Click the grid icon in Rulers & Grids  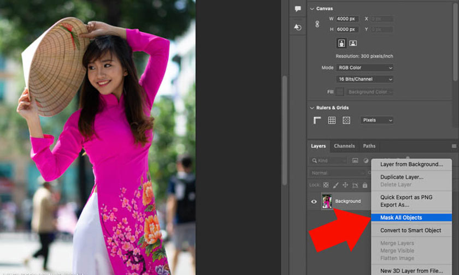[332, 120]
